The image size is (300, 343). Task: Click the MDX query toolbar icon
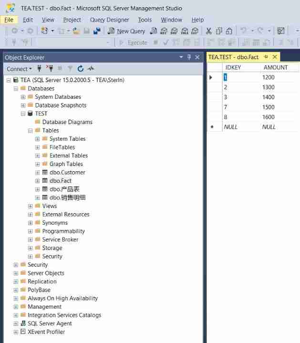164,31
